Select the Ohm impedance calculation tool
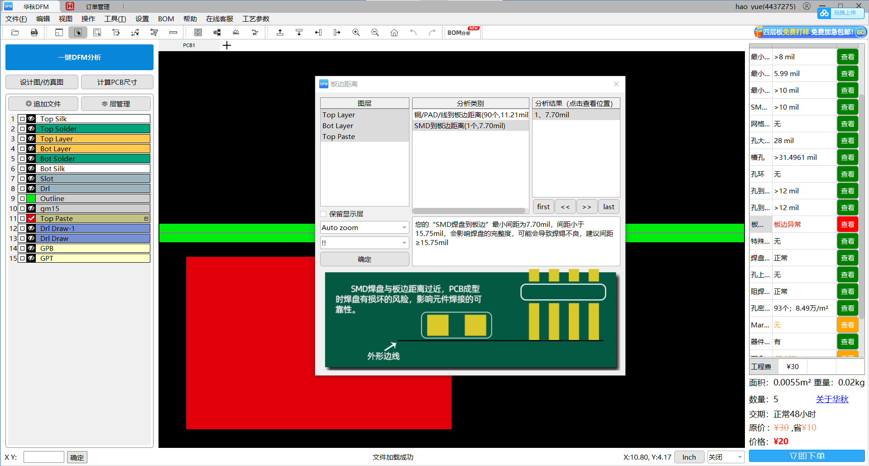 [x=236, y=32]
